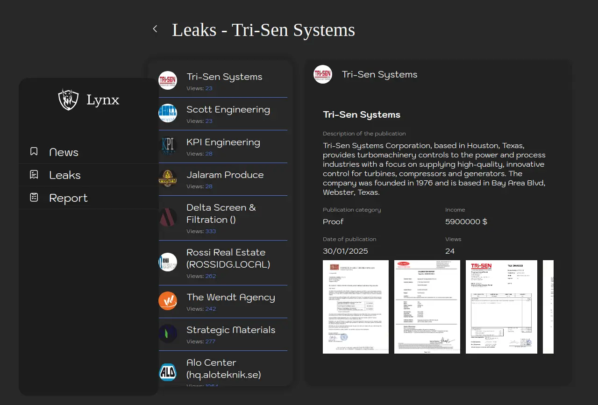Open the Report menu item

click(x=68, y=198)
